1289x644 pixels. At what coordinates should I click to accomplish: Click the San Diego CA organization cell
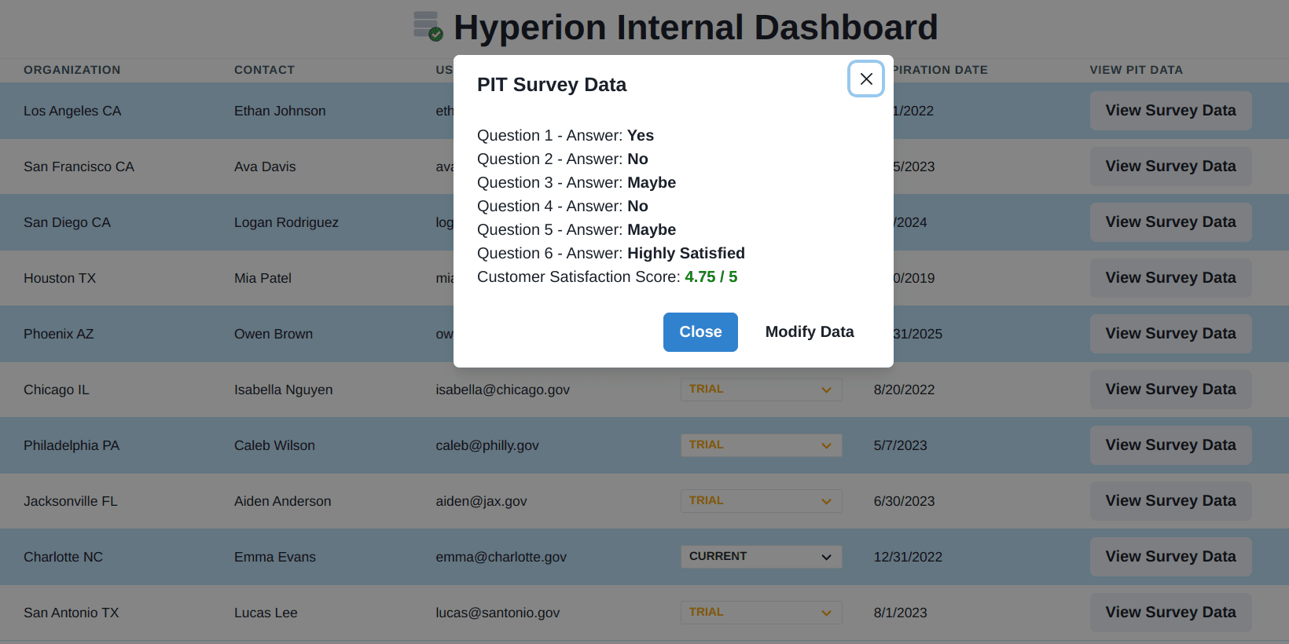pos(67,222)
